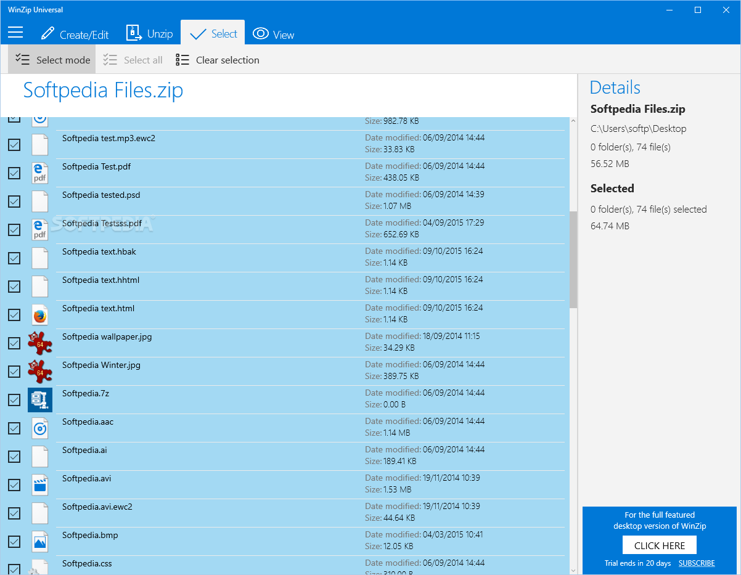Uncheck Softpedia.avi.ewc2 checkbox
741x575 pixels.
click(x=14, y=513)
